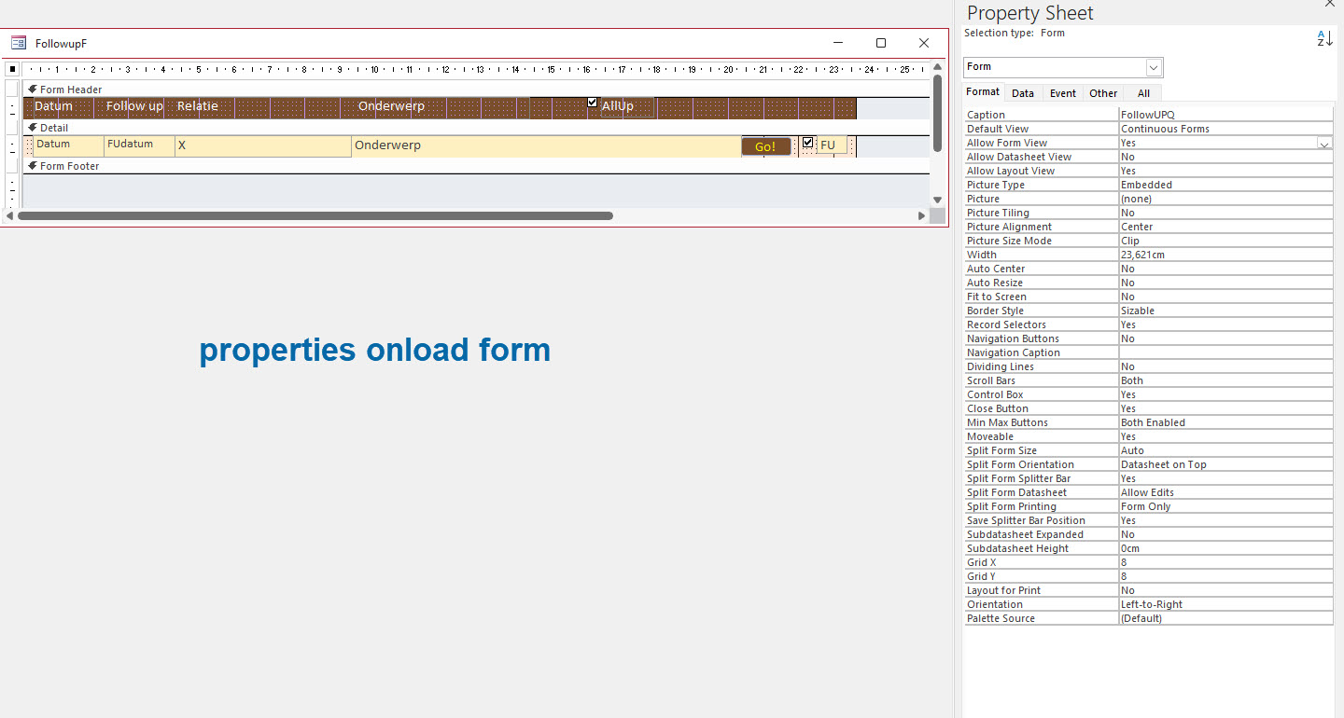Select the Onderwerp text box in Detail

tap(546, 146)
